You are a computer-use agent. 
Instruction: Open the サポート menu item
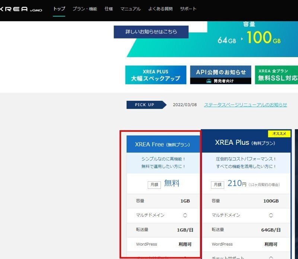click(188, 9)
